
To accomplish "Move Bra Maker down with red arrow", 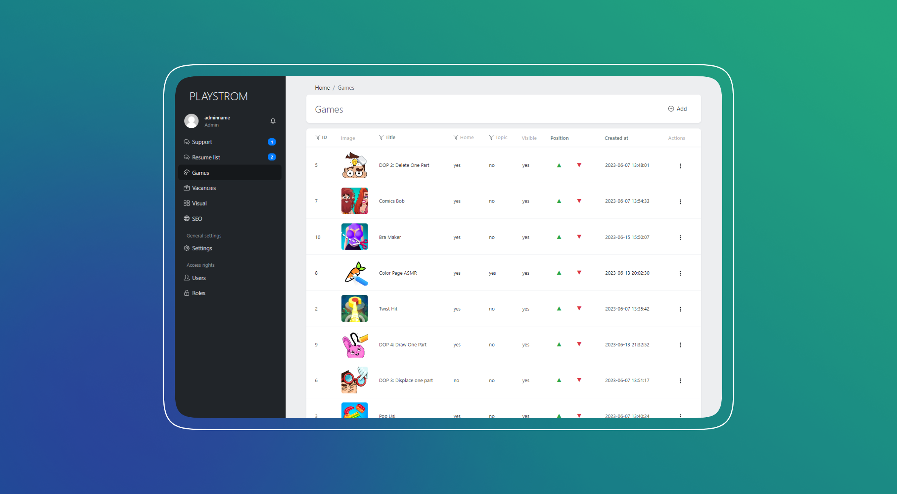I will point(579,237).
